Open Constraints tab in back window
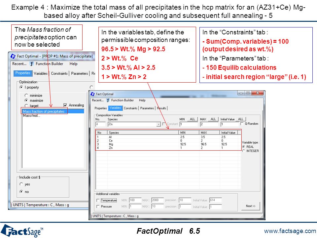This screenshot has width=317, height=238. click(x=59, y=73)
